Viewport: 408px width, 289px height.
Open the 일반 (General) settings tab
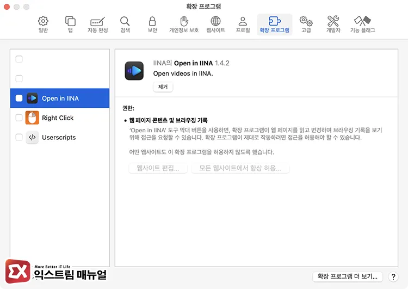43,24
